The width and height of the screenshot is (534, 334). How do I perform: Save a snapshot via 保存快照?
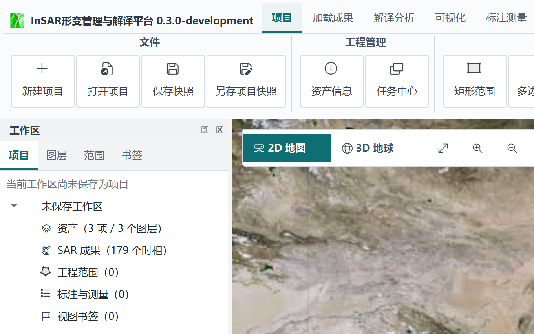point(173,81)
